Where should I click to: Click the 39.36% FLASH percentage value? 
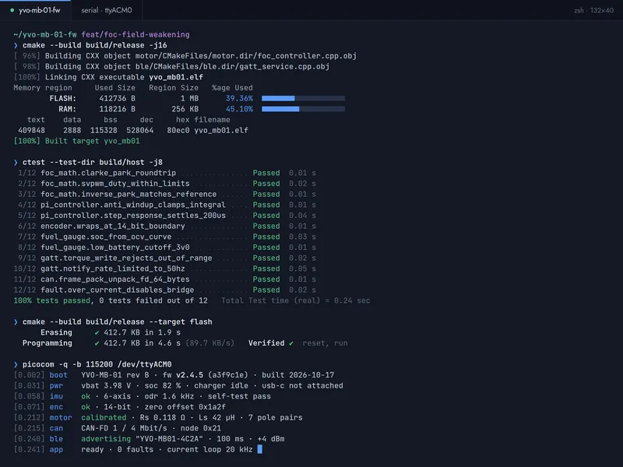(x=239, y=99)
